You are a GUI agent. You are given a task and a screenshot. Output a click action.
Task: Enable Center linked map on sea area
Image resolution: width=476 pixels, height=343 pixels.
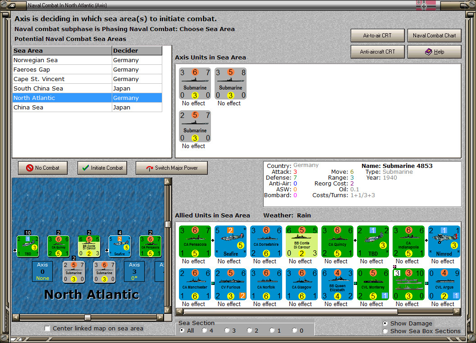[x=47, y=329]
